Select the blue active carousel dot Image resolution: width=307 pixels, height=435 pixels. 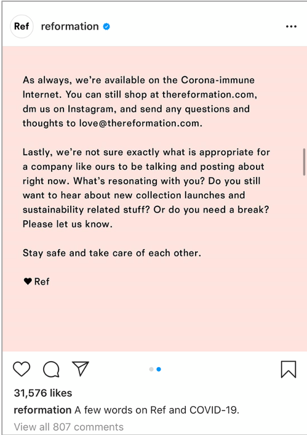[159, 369]
